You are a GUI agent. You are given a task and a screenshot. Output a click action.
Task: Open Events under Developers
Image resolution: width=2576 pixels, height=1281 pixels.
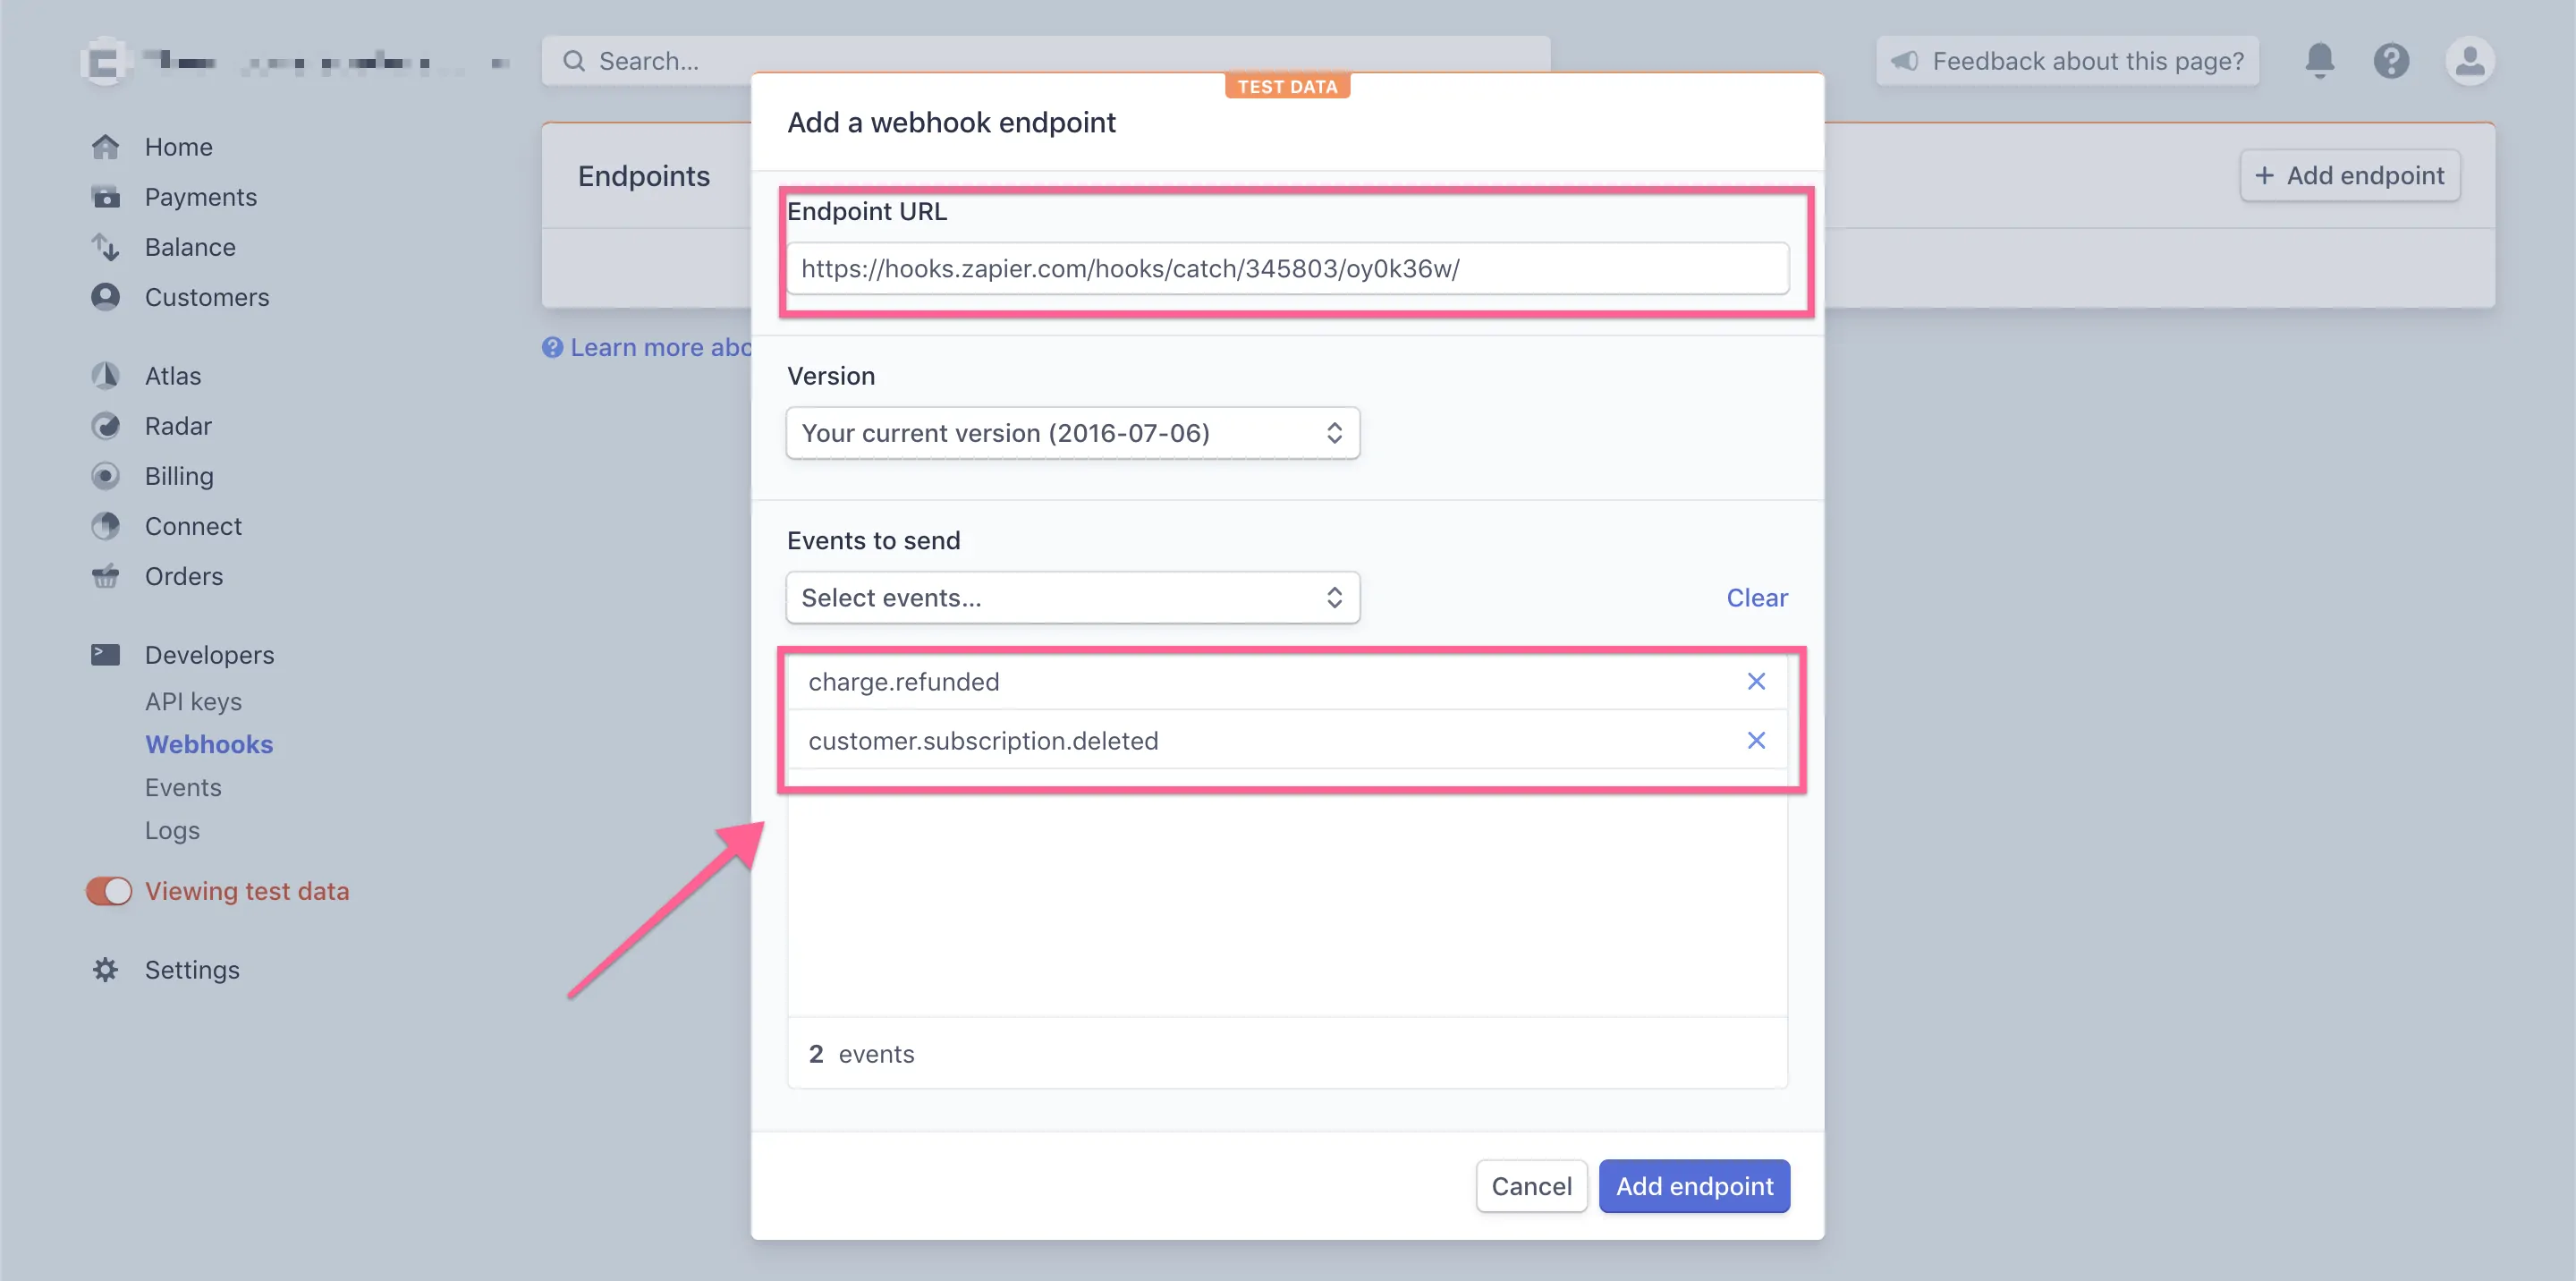point(183,787)
